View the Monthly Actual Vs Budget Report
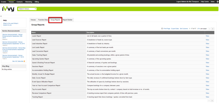Screen dimensions: 219x103 coord(208,74)
